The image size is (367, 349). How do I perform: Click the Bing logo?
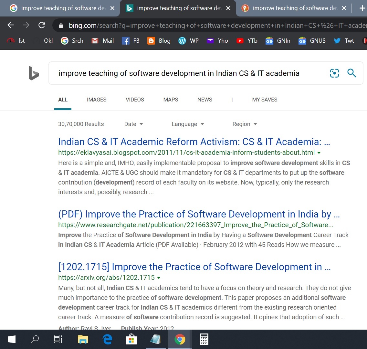point(34,73)
